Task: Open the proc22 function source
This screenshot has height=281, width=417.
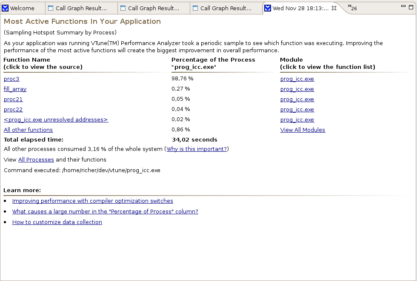Action: pos(13,109)
